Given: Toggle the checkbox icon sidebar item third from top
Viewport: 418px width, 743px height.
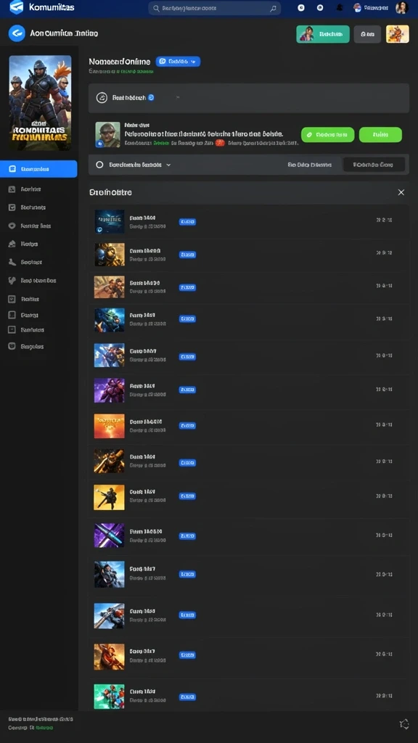Looking at the screenshot, I should tap(12, 208).
